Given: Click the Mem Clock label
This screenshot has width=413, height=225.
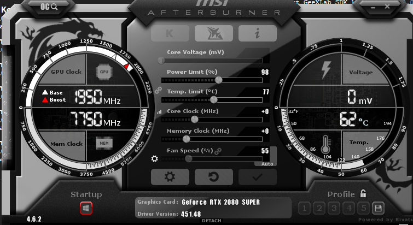Looking at the screenshot, I should 67,144.
